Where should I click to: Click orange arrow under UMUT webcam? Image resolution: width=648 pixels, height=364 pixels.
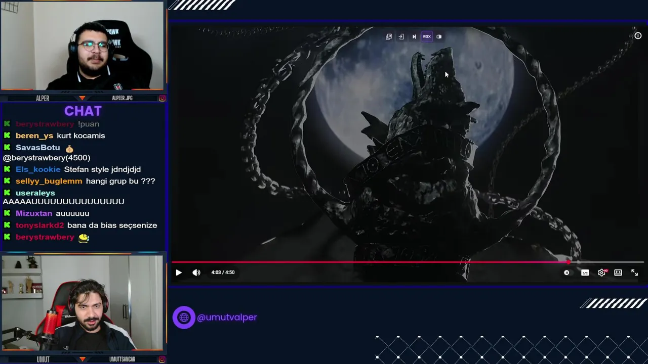(x=82, y=359)
